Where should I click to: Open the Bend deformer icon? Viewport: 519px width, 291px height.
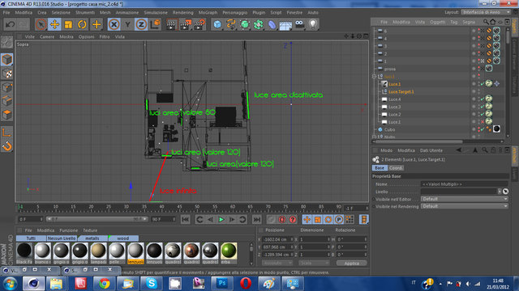(x=272, y=24)
